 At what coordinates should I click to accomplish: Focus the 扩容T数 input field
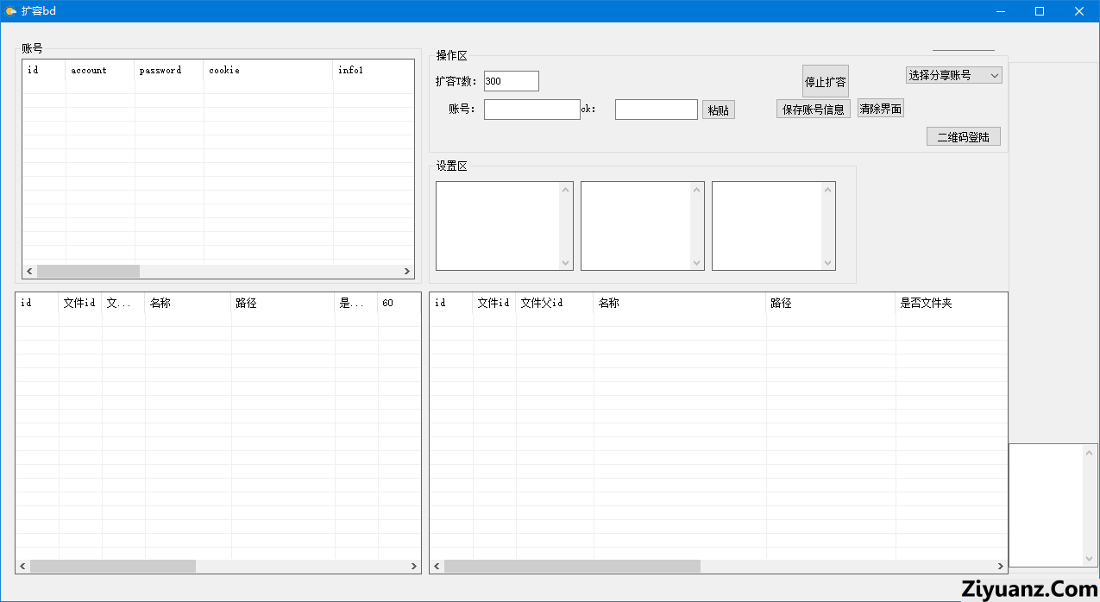click(511, 81)
